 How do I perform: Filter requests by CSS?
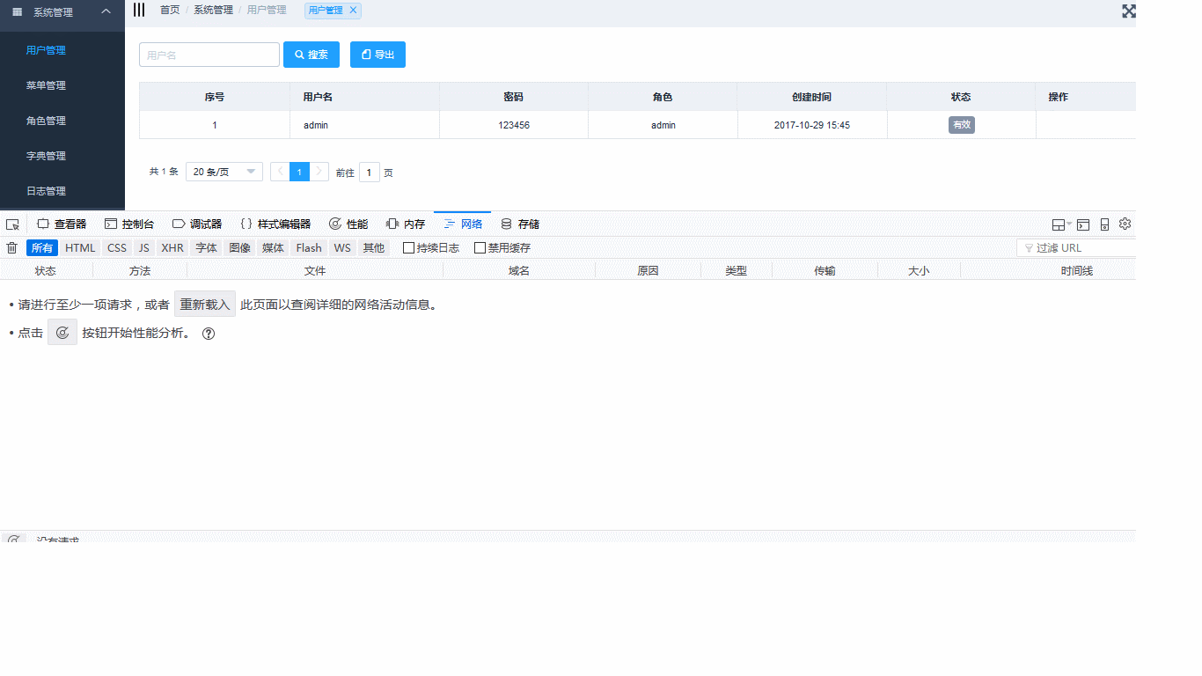[117, 248]
